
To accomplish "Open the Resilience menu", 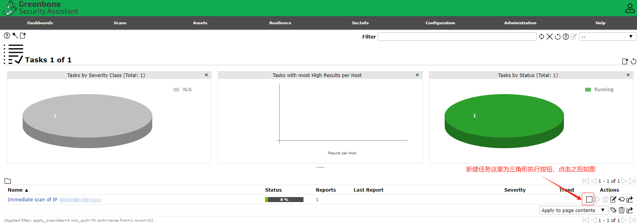I will pyautogui.click(x=280, y=23).
